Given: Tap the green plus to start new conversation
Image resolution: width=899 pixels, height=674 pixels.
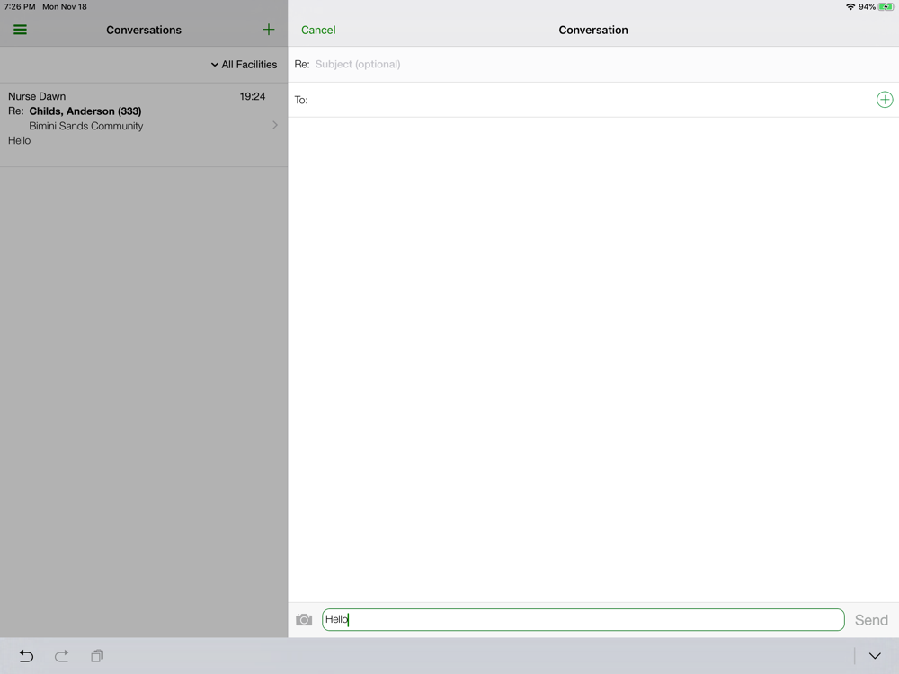Looking at the screenshot, I should (268, 30).
